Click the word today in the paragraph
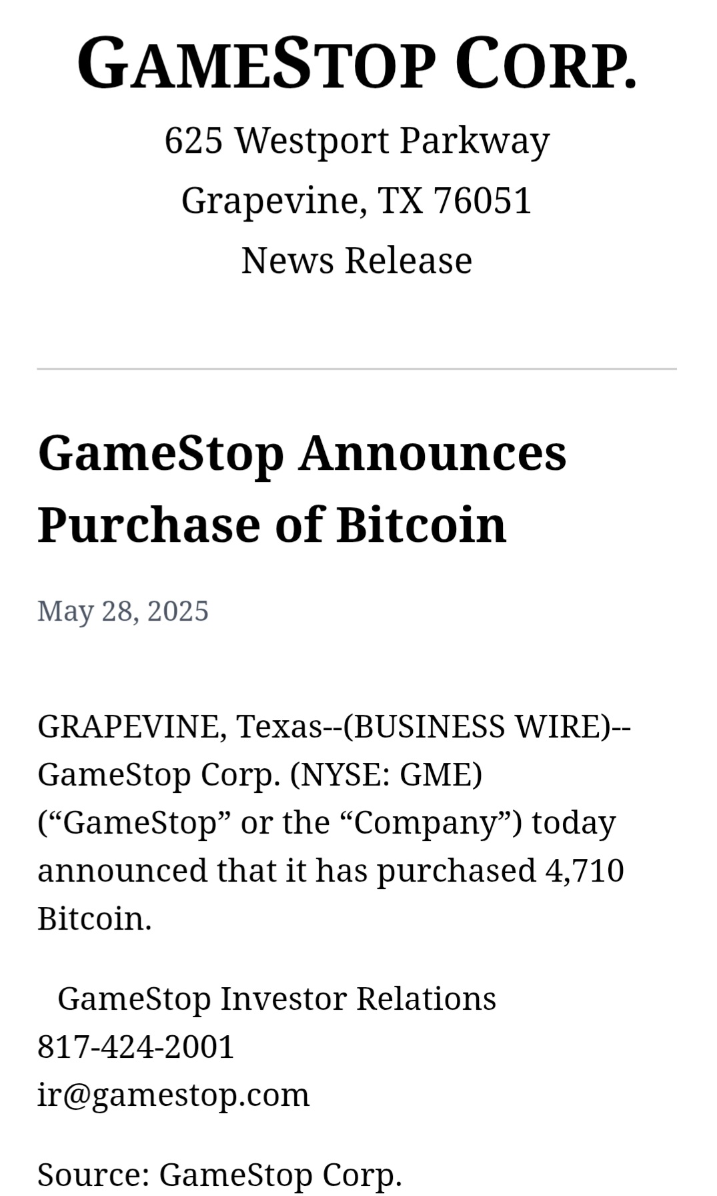 point(574,823)
